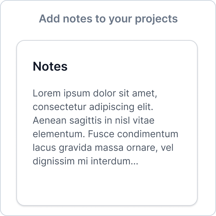Click the word "projects" in the heading
Screen dimensions: 216x216
156,19
